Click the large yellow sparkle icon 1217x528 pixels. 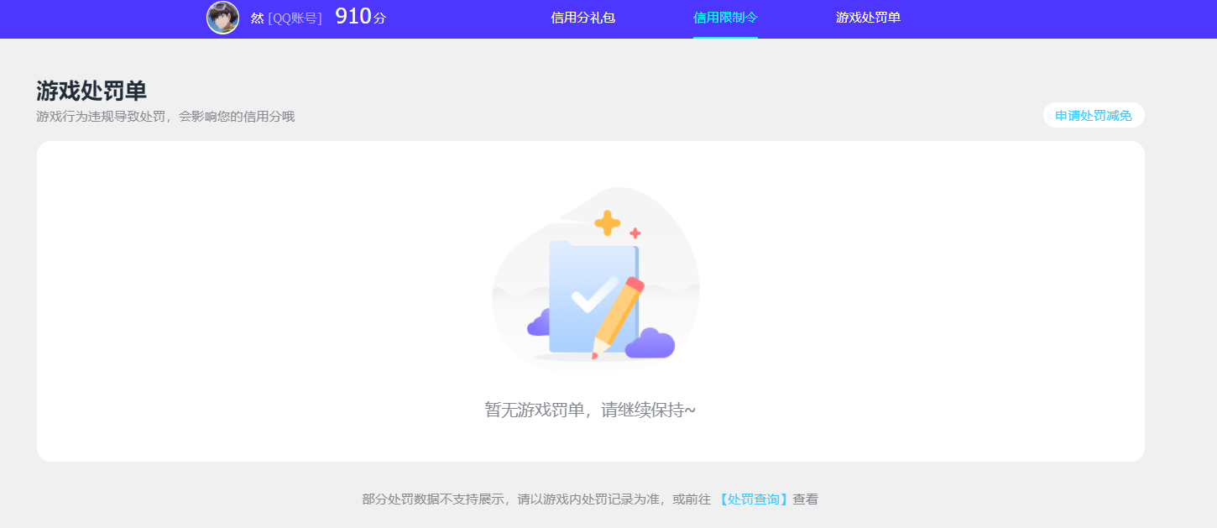(607, 222)
